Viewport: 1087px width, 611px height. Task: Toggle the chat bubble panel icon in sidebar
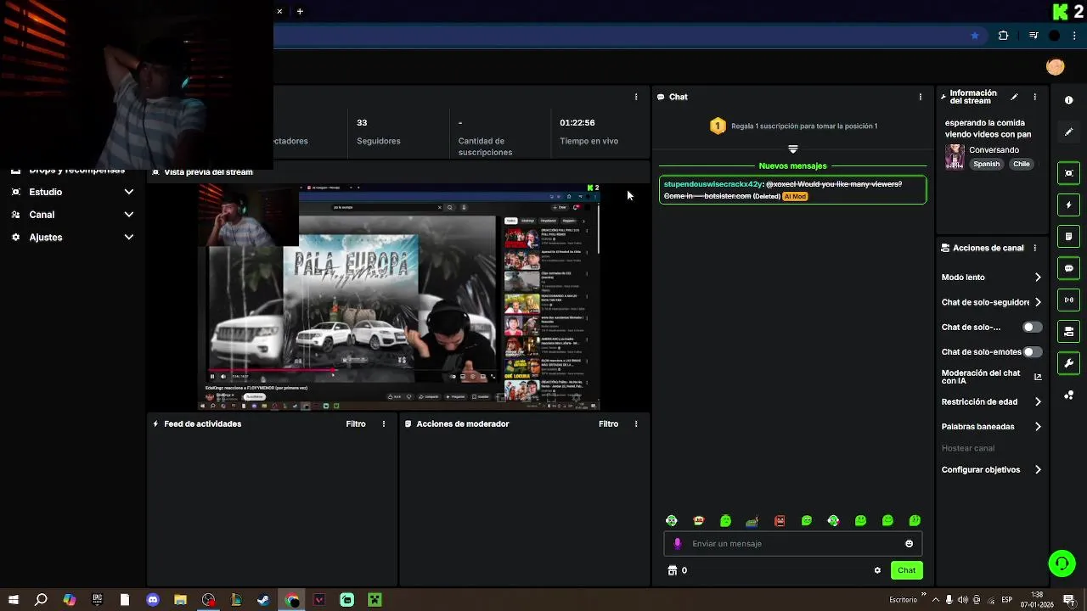[1068, 268]
